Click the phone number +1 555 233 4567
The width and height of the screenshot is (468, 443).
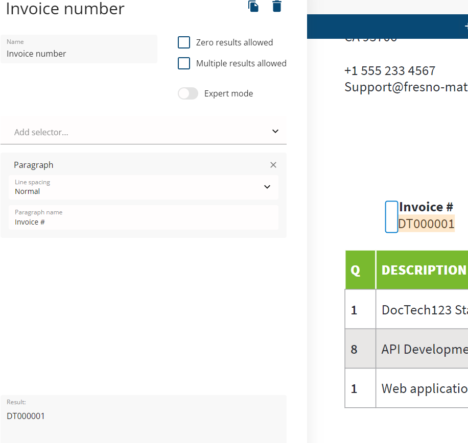(390, 70)
